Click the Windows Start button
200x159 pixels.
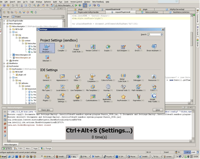coord(3,157)
